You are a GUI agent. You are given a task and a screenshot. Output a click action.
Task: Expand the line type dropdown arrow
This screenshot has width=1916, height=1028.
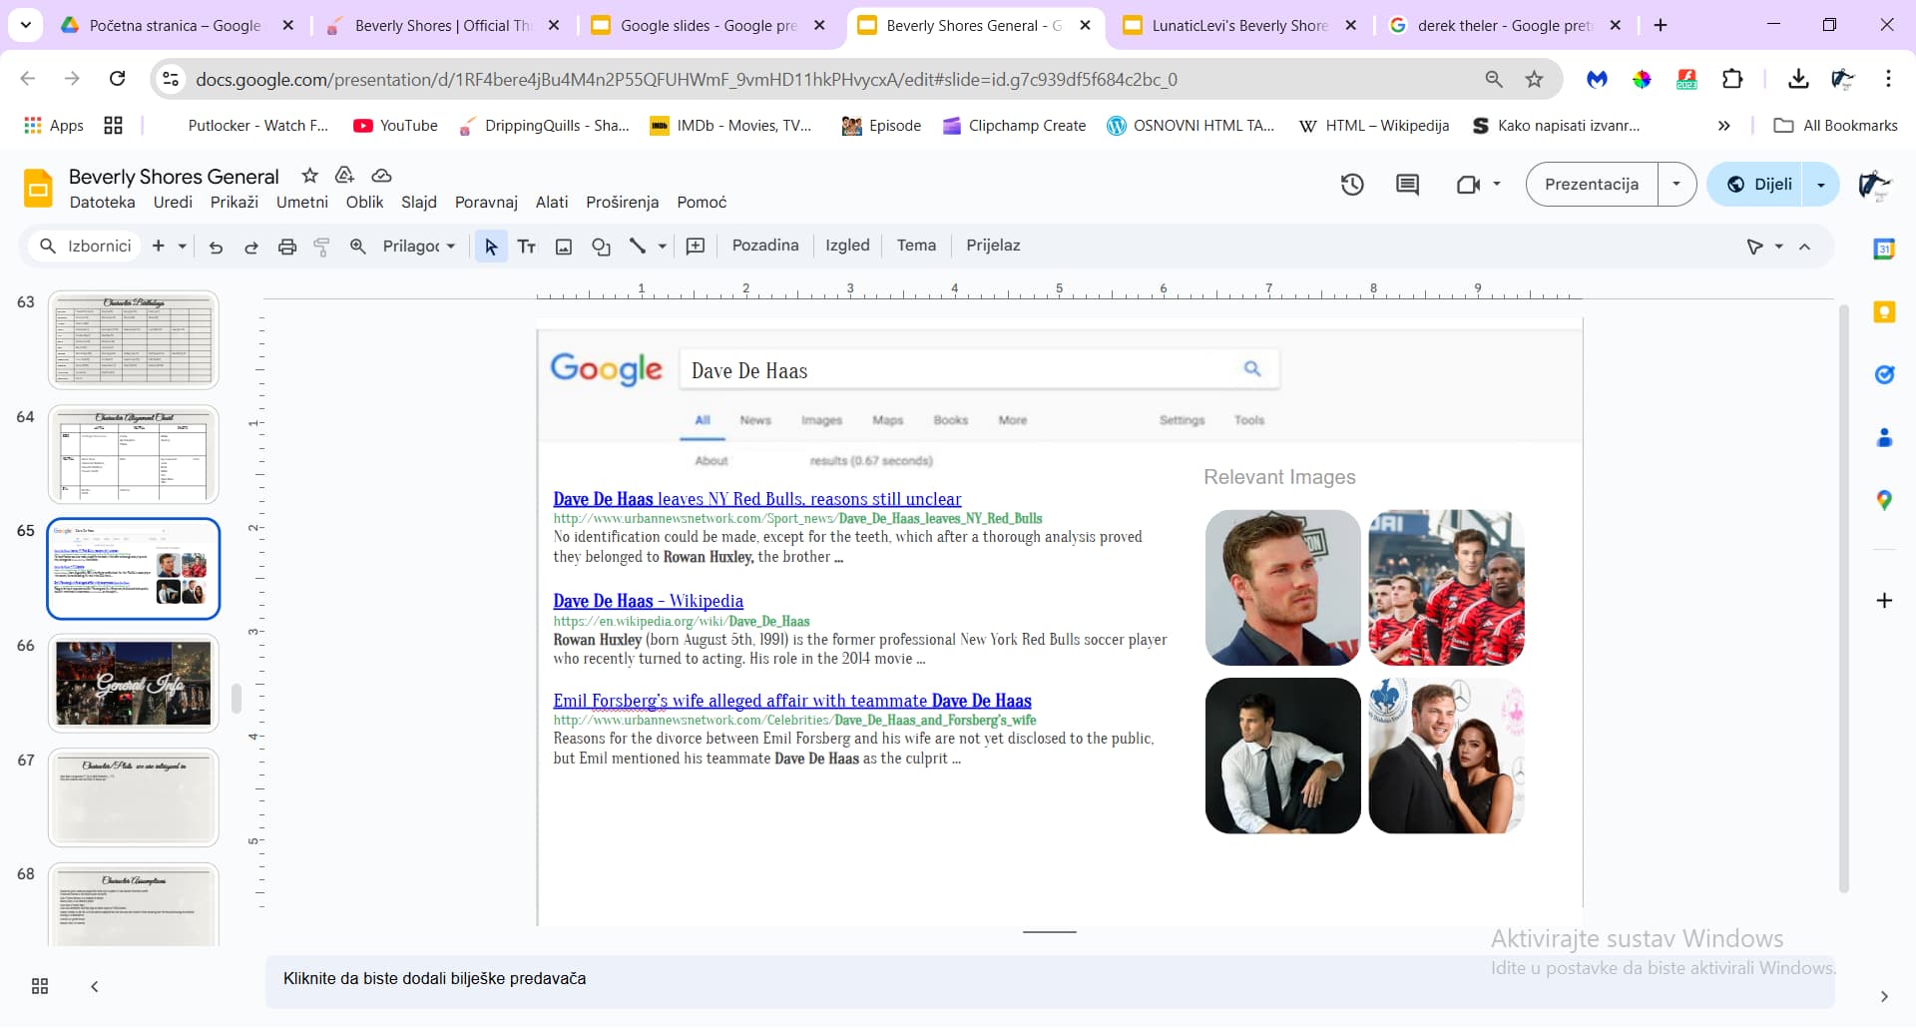(x=663, y=247)
